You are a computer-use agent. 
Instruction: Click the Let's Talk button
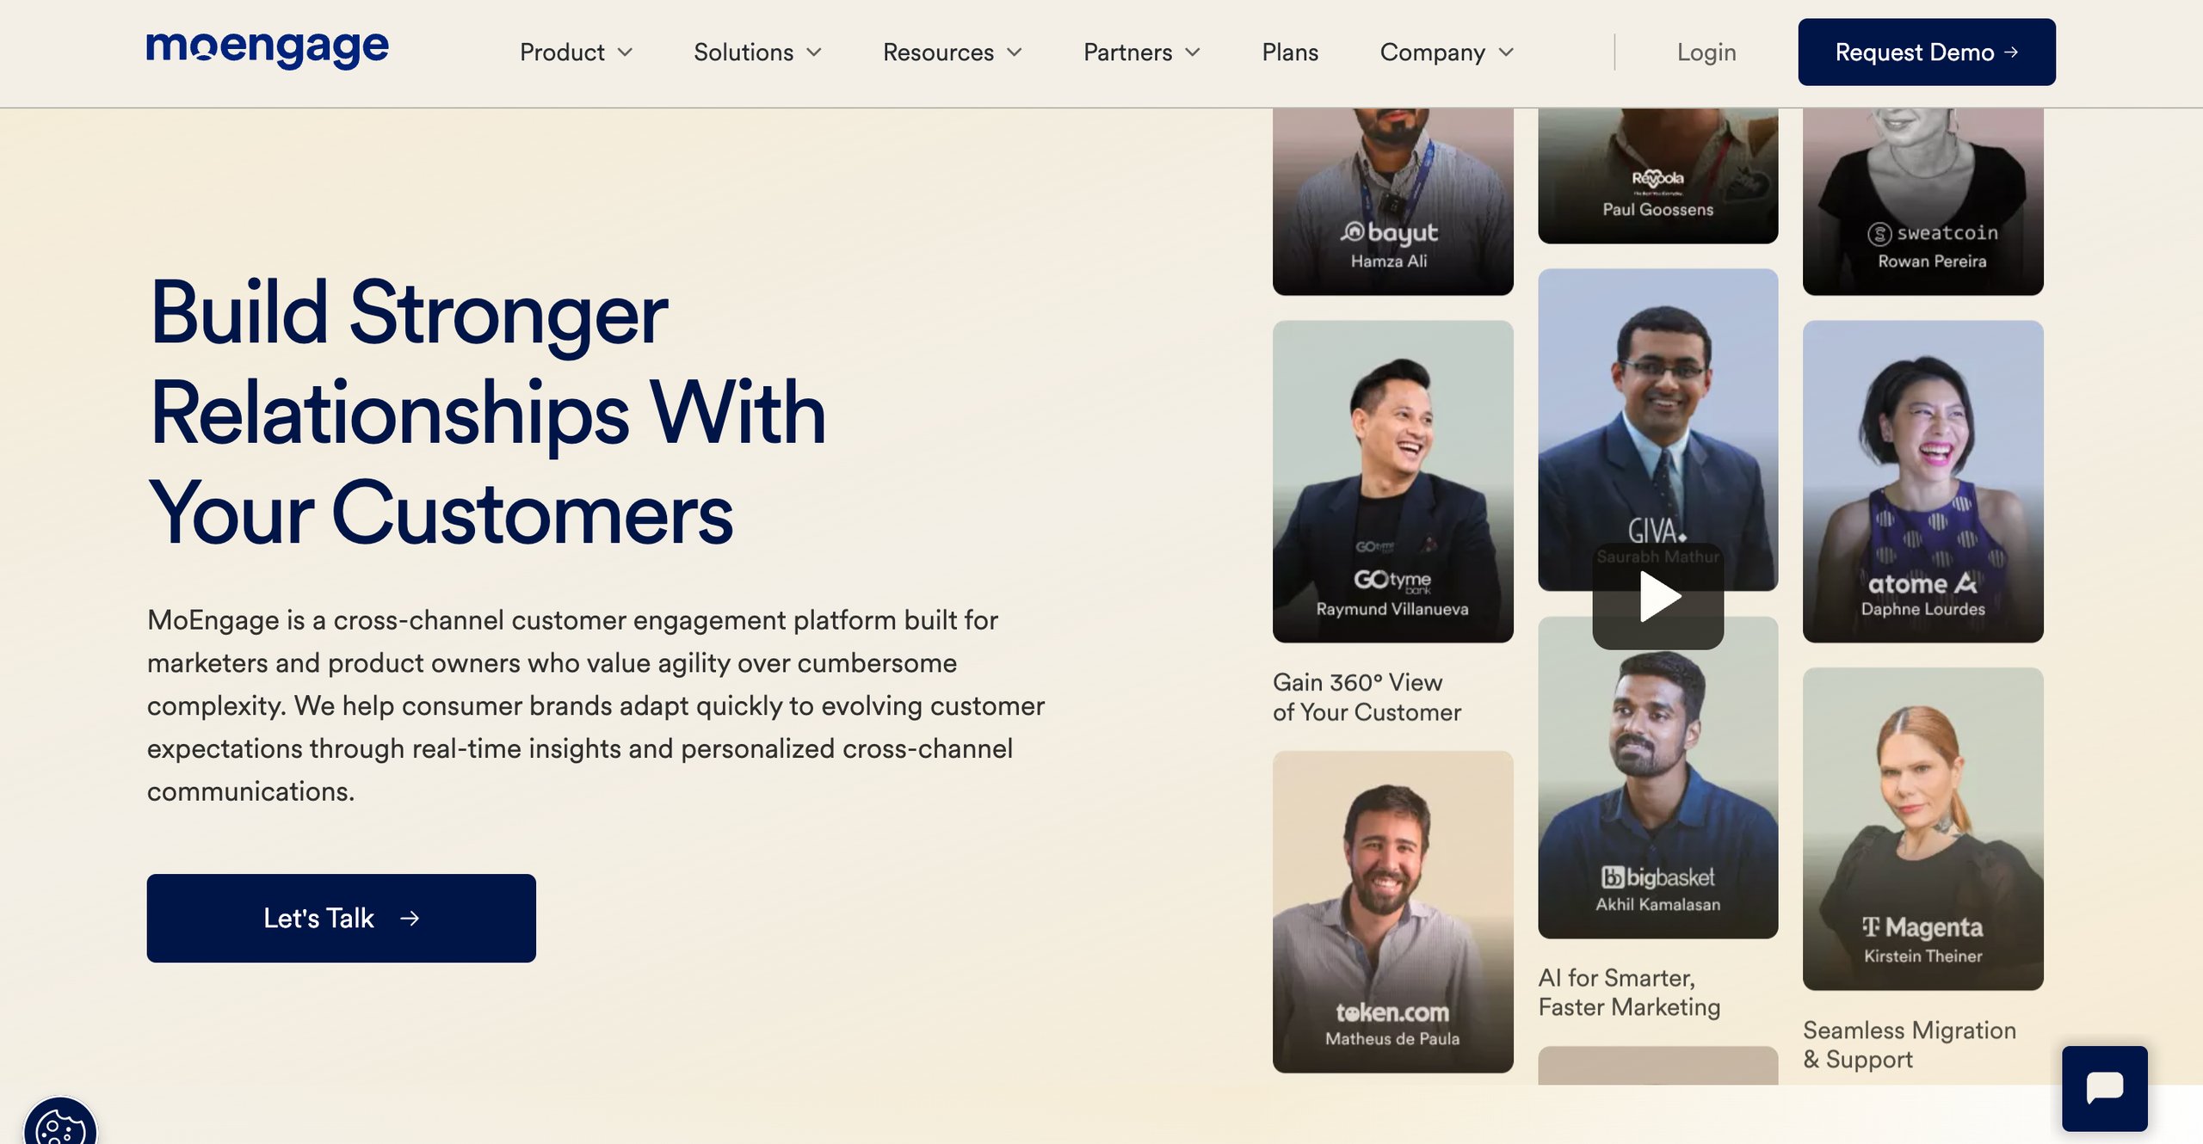coord(341,917)
